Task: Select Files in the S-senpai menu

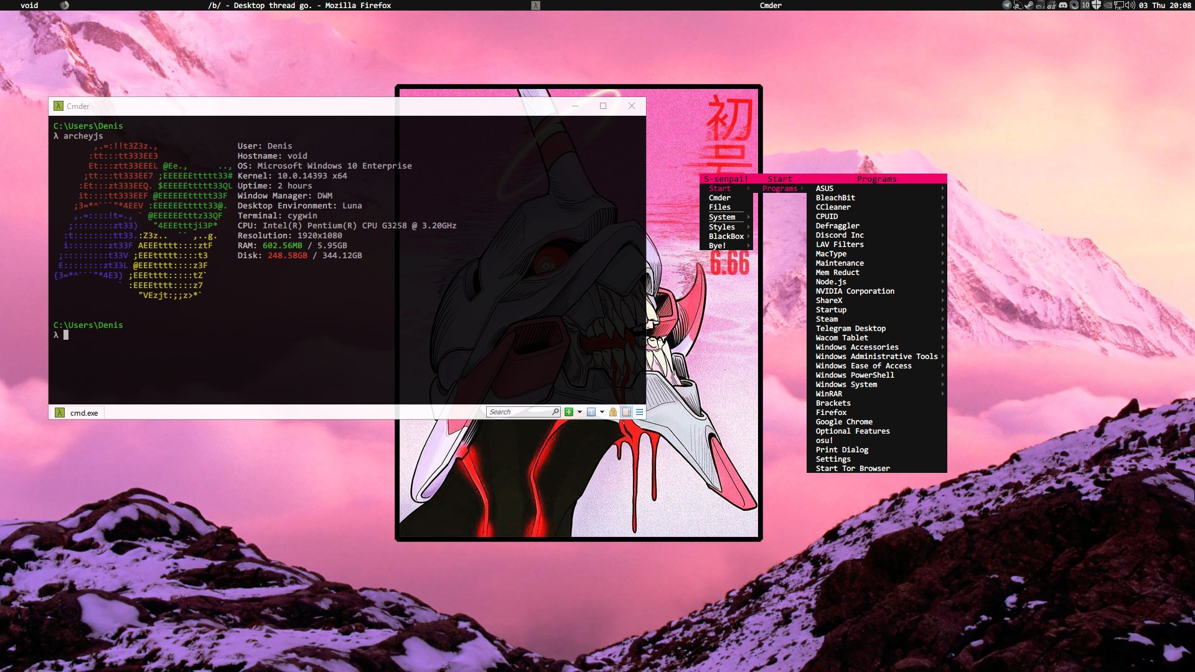Action: click(x=727, y=207)
